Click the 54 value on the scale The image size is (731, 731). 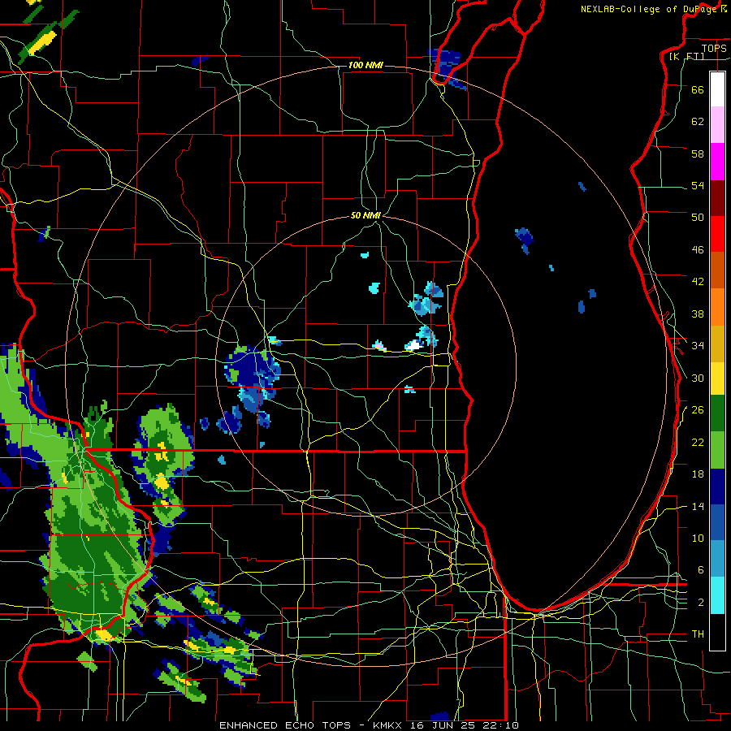click(x=698, y=185)
